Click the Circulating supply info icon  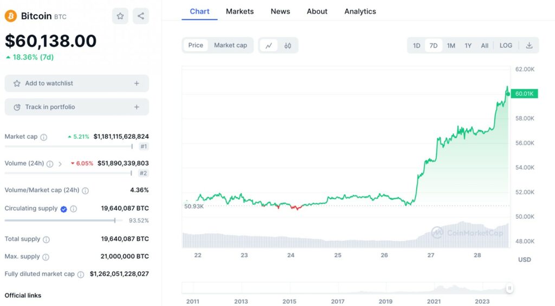(x=73, y=209)
